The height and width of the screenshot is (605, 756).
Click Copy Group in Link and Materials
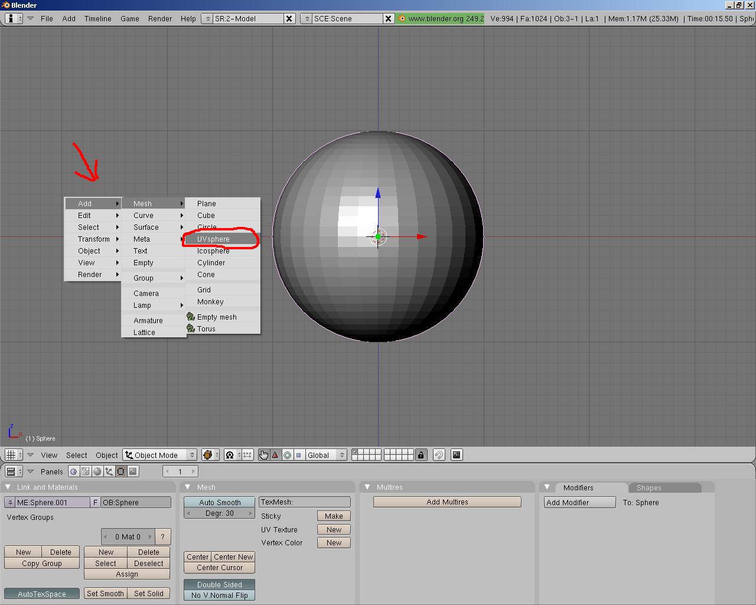pyautogui.click(x=41, y=564)
